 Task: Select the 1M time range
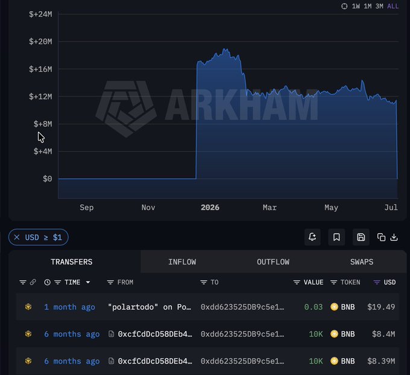click(367, 6)
